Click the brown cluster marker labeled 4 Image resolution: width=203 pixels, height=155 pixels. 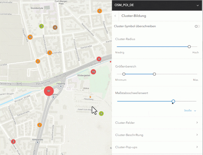pyautogui.click(x=55, y=27)
